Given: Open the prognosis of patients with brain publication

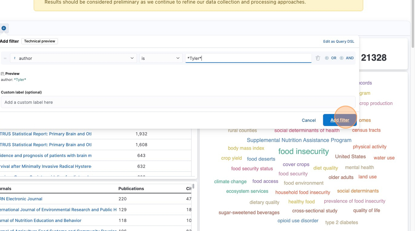Looking at the screenshot, I should 46,156.
